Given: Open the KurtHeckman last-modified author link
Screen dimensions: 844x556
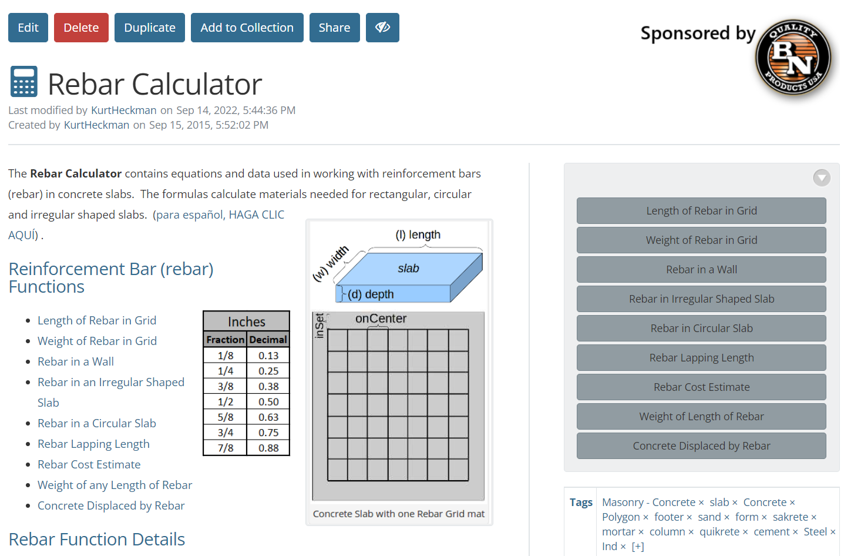Looking at the screenshot, I should (x=124, y=110).
